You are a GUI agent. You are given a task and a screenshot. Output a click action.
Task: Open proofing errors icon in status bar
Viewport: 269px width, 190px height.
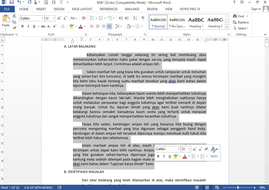tap(59, 188)
